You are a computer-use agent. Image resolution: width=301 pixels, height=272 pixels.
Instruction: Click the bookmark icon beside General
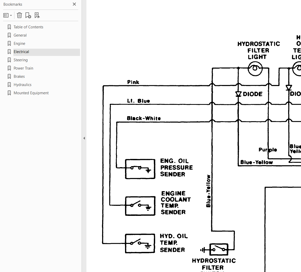[x=9, y=35]
